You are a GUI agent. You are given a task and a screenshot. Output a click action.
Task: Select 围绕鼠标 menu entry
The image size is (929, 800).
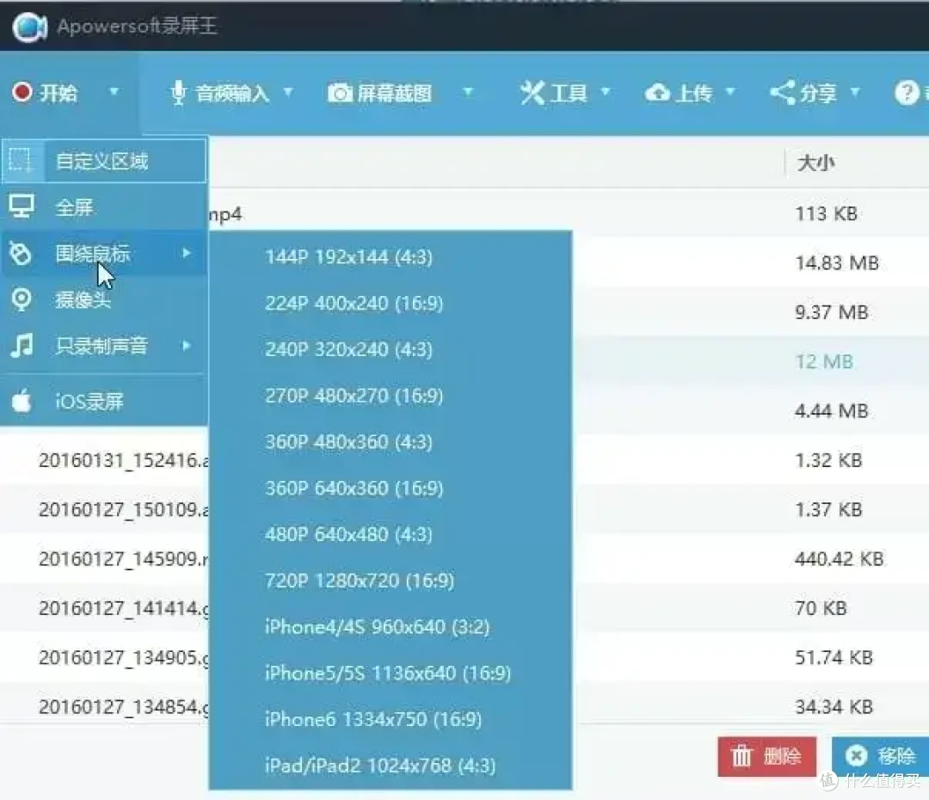click(104, 253)
